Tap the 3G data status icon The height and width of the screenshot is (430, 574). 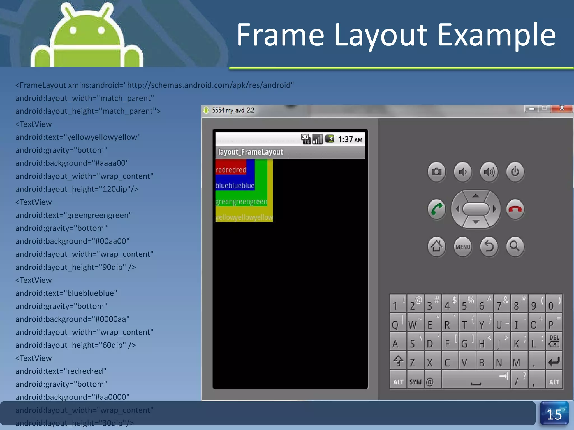tap(306, 139)
